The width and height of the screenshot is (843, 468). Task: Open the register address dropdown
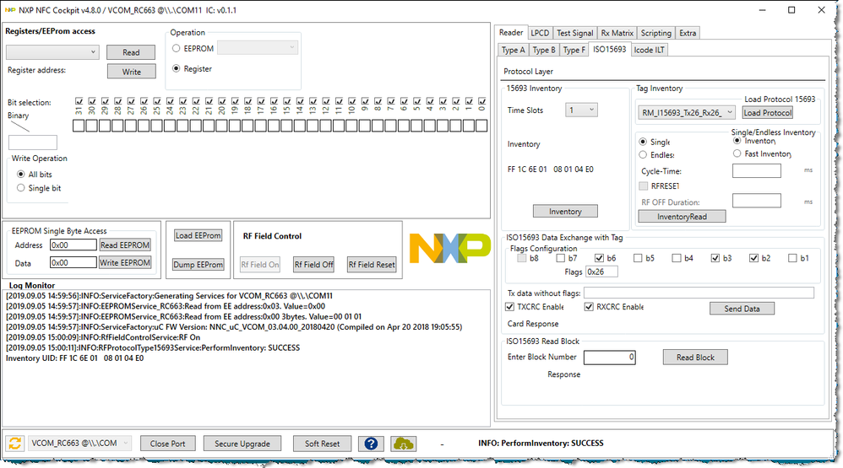[x=52, y=52]
